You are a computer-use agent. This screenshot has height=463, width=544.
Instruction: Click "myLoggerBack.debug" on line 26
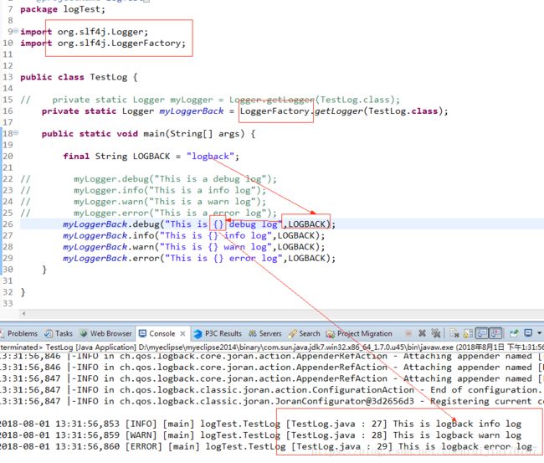click(x=110, y=224)
